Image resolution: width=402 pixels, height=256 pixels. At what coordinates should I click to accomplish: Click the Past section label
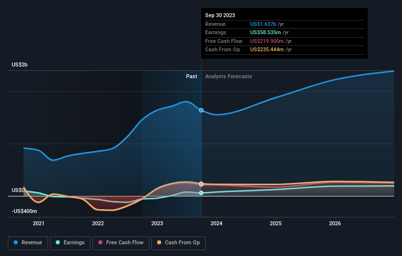[191, 77]
